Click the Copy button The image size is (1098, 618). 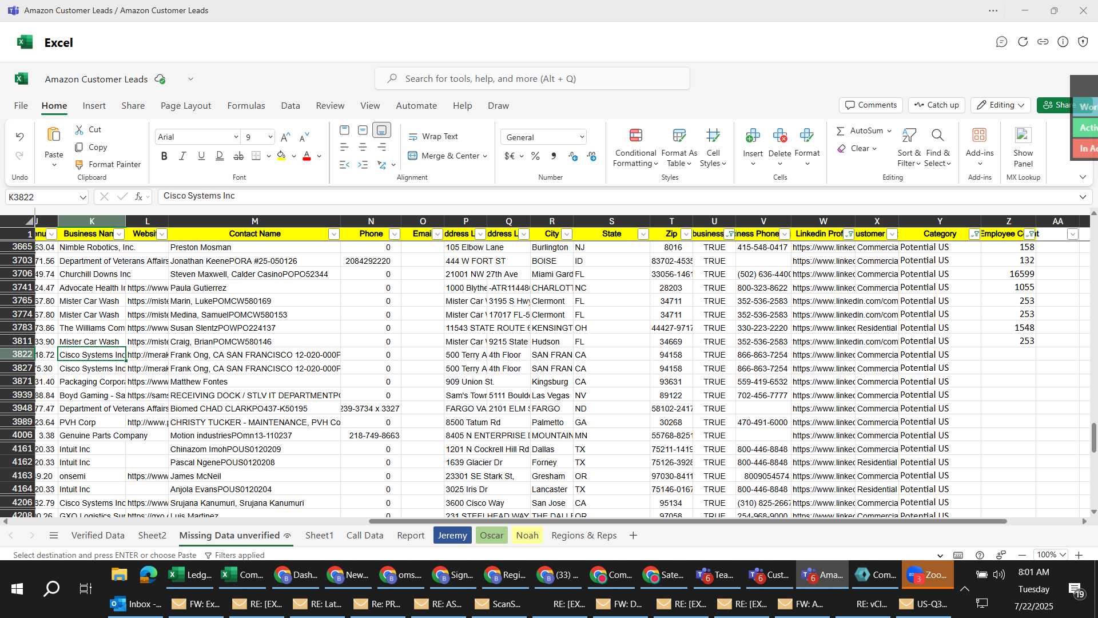91,148
